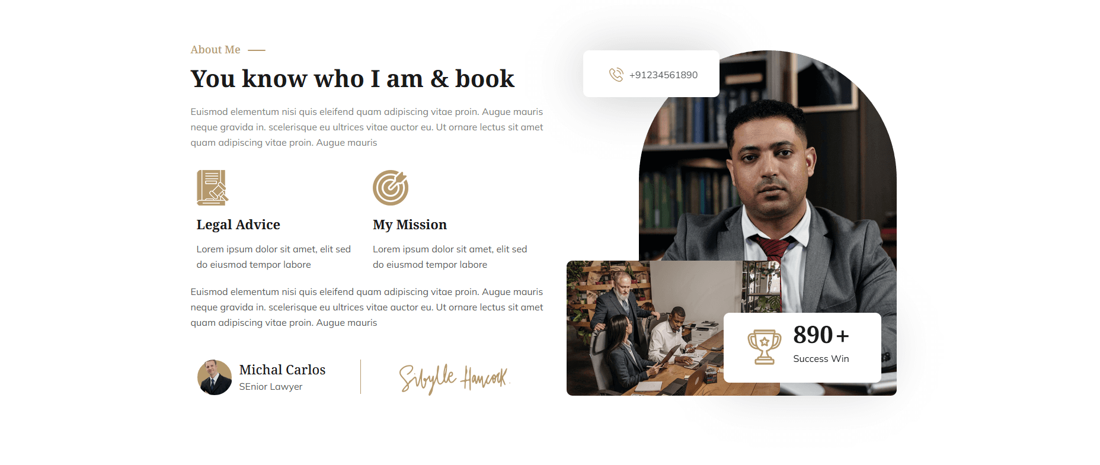This screenshot has height=465, width=1100.
Task: Open the My Mission heading
Action: click(410, 225)
